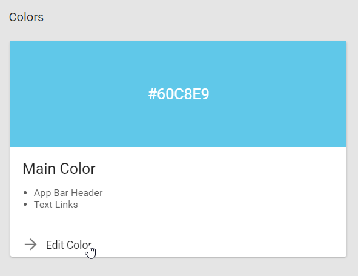Click the word App in App Bar Header
The width and height of the screenshot is (358, 276).
pos(42,194)
